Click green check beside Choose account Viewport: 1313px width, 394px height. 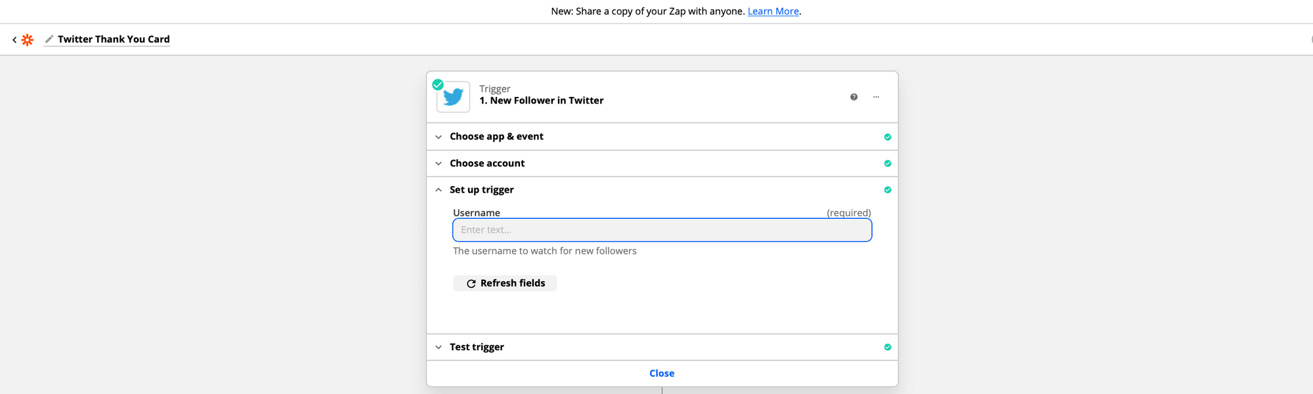[x=888, y=163]
